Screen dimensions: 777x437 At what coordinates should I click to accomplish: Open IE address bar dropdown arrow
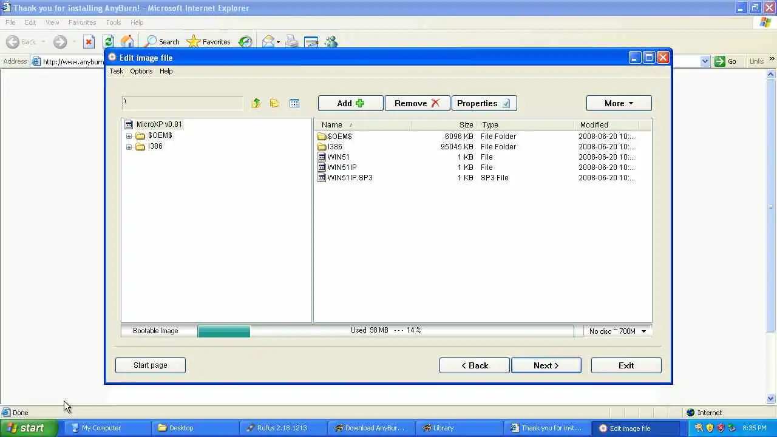coord(705,61)
